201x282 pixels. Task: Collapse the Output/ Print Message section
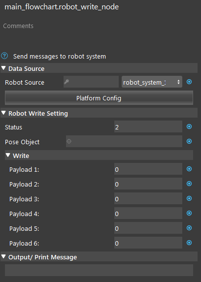3,256
